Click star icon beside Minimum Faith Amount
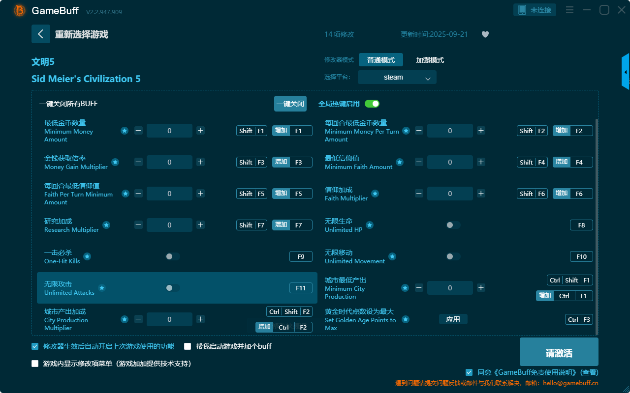Viewport: 630px width, 393px height. (x=400, y=162)
